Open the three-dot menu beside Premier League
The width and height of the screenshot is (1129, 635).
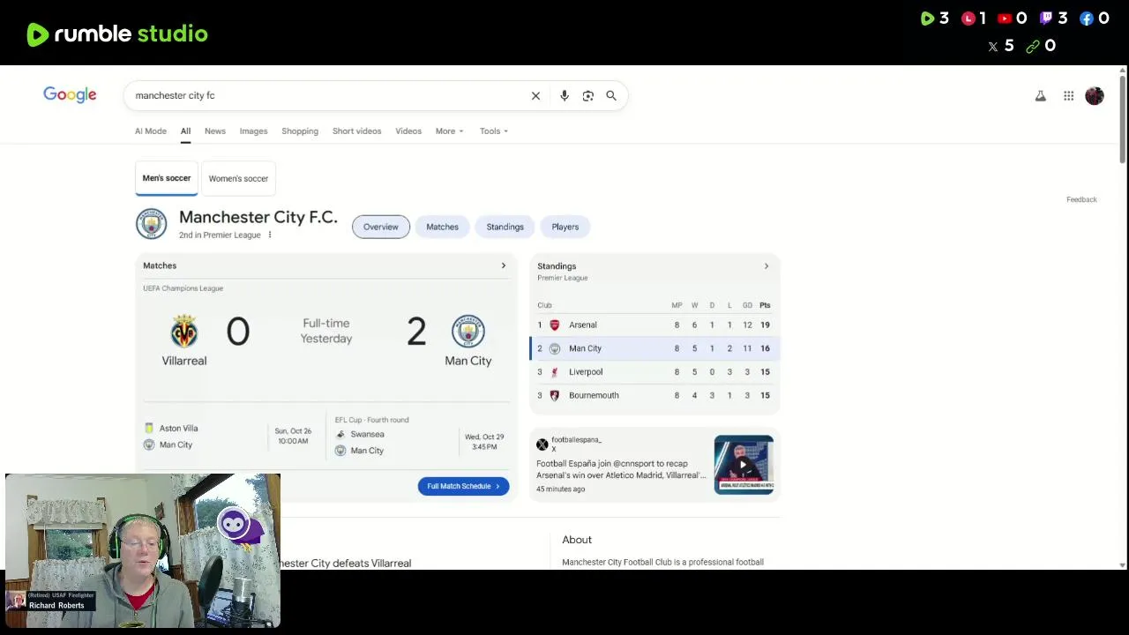(x=270, y=235)
